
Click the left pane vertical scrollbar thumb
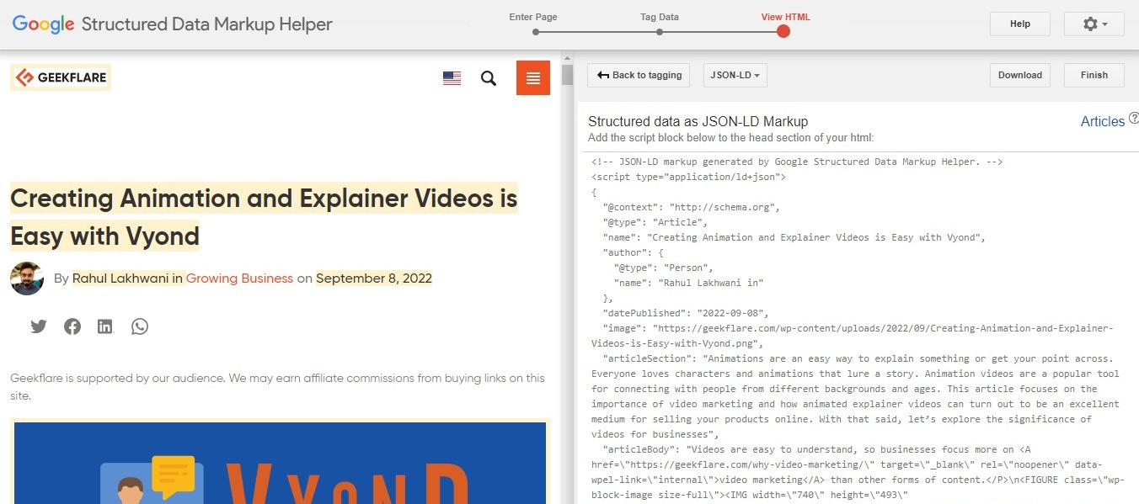pos(567,74)
